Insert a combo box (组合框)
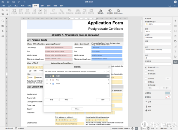The image size is (178, 130). [x=21, y=12]
